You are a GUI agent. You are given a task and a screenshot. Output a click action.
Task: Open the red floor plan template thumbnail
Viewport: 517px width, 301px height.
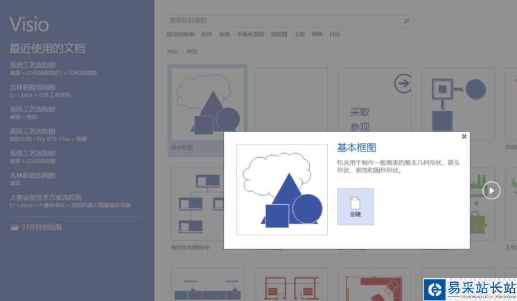[291, 284]
